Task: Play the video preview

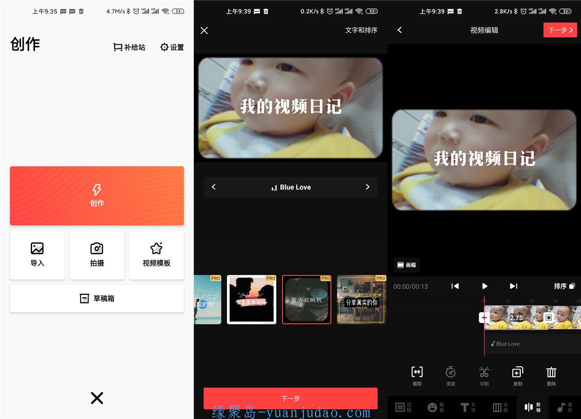Action: (484, 286)
